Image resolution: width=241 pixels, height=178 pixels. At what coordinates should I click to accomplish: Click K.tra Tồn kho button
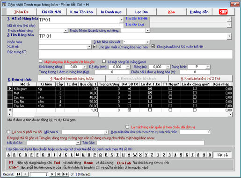point(81,12)
